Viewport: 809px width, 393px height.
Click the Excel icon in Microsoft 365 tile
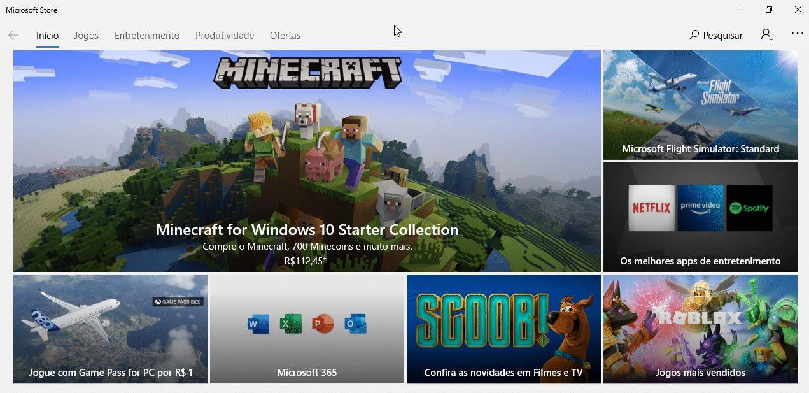tap(291, 324)
